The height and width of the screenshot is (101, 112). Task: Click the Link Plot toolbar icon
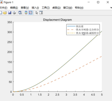pos(20,13)
